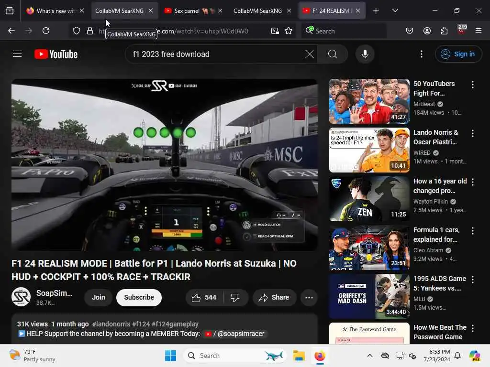Share the video

(274, 297)
